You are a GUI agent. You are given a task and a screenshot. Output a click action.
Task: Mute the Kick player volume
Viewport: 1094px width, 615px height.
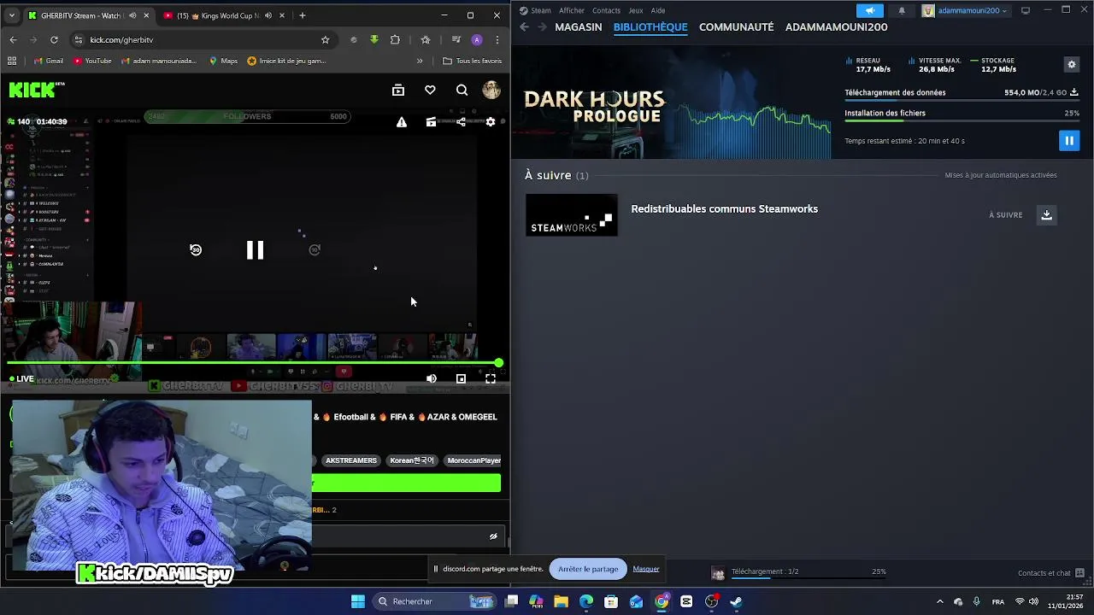[x=432, y=378]
